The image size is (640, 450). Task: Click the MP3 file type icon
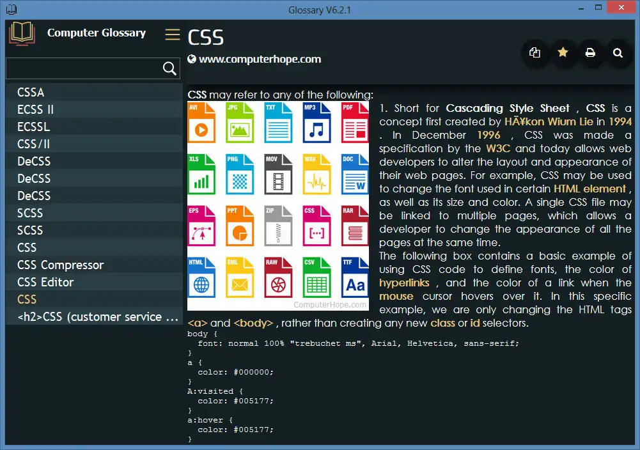coord(316,122)
